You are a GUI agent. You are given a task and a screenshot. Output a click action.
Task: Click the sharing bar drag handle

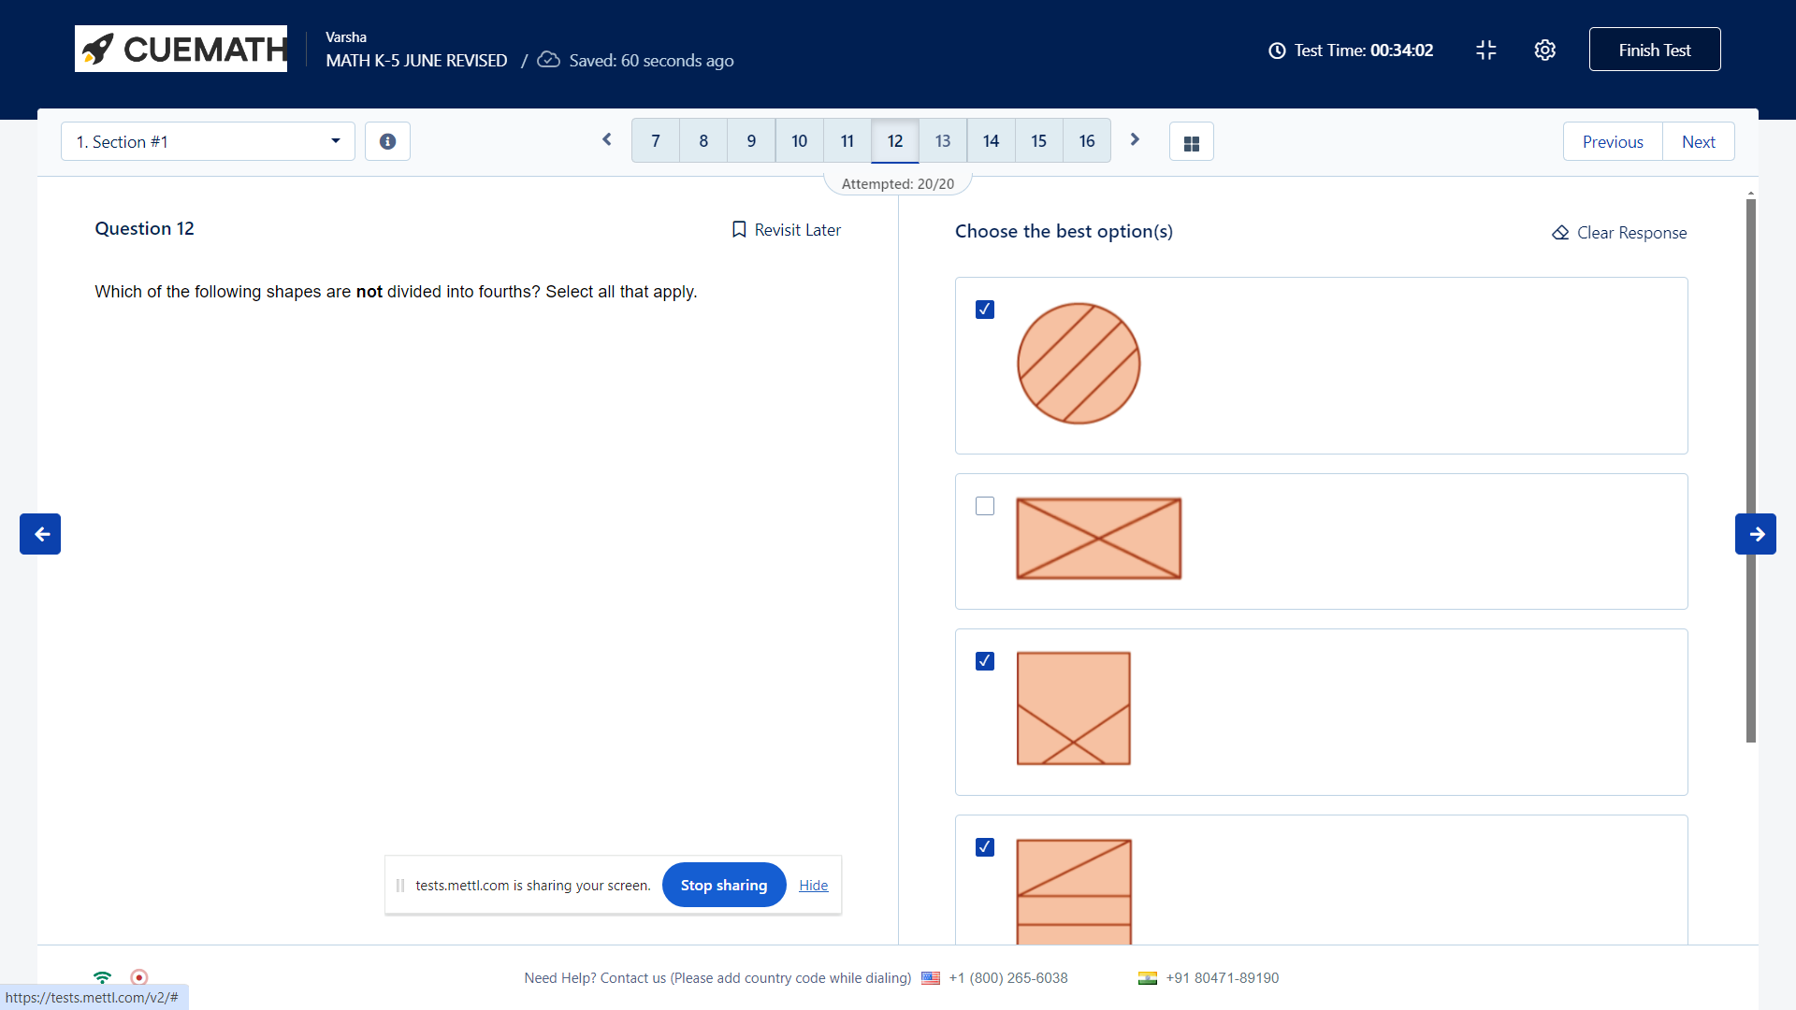pos(400,886)
